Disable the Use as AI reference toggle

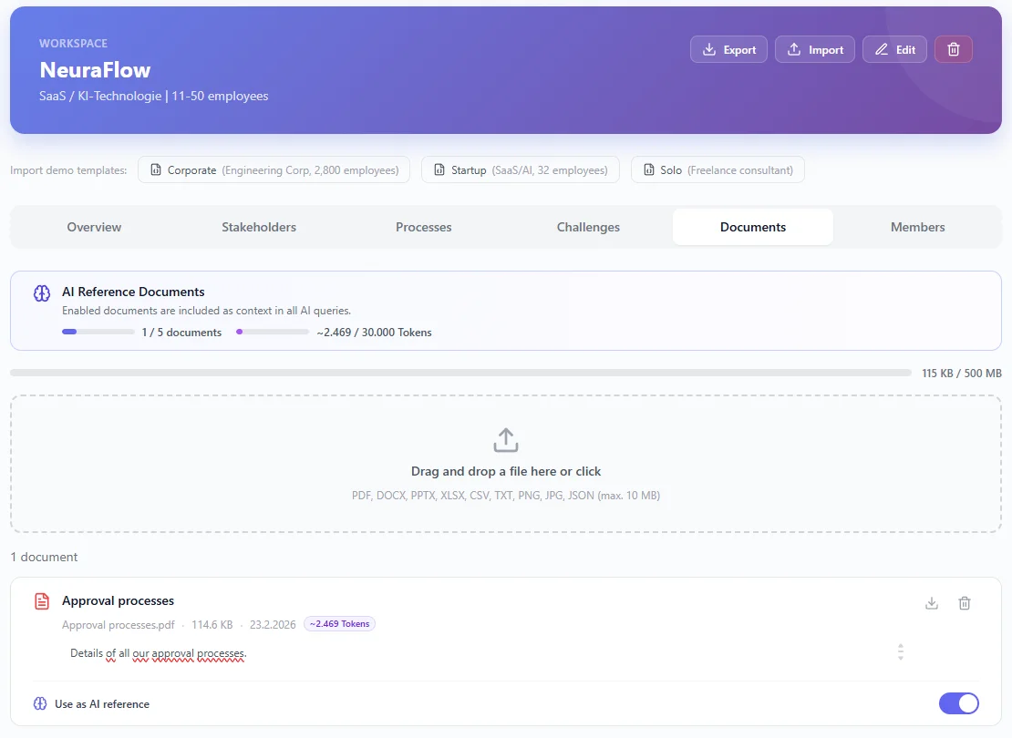point(958,703)
